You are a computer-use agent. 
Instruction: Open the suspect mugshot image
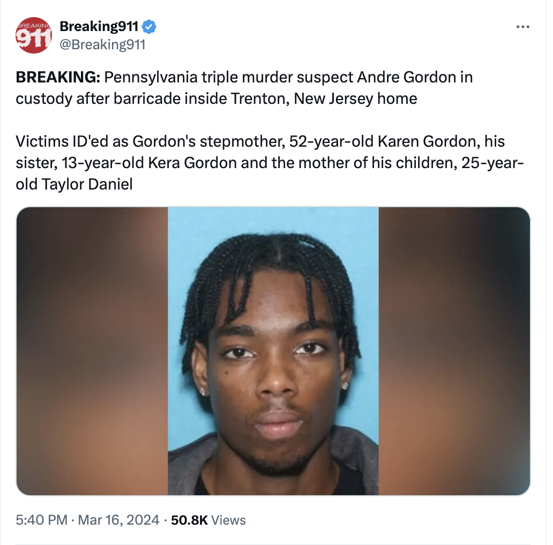coord(273,351)
